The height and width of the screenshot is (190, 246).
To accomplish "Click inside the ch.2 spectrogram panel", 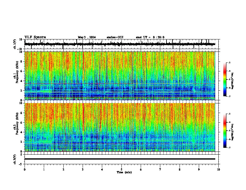I will [120, 127].
